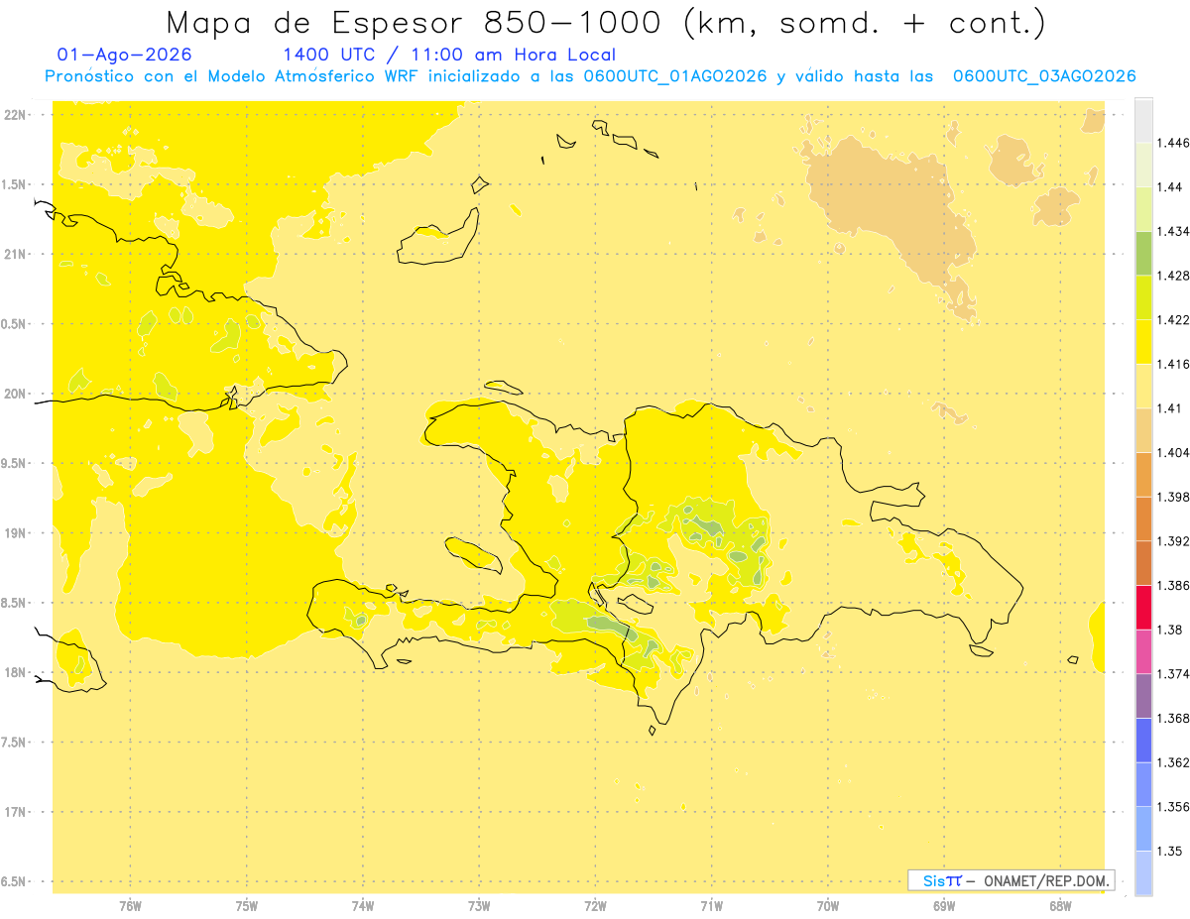
Task: Click the 22N latitude axis label
Action: [x=16, y=114]
